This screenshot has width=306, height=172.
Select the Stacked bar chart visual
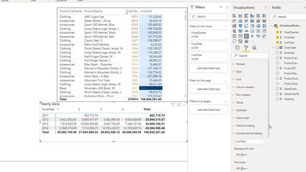pyautogui.click(x=234, y=16)
